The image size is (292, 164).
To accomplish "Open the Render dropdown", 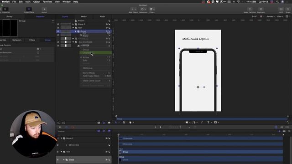I will [x=271, y=16].
